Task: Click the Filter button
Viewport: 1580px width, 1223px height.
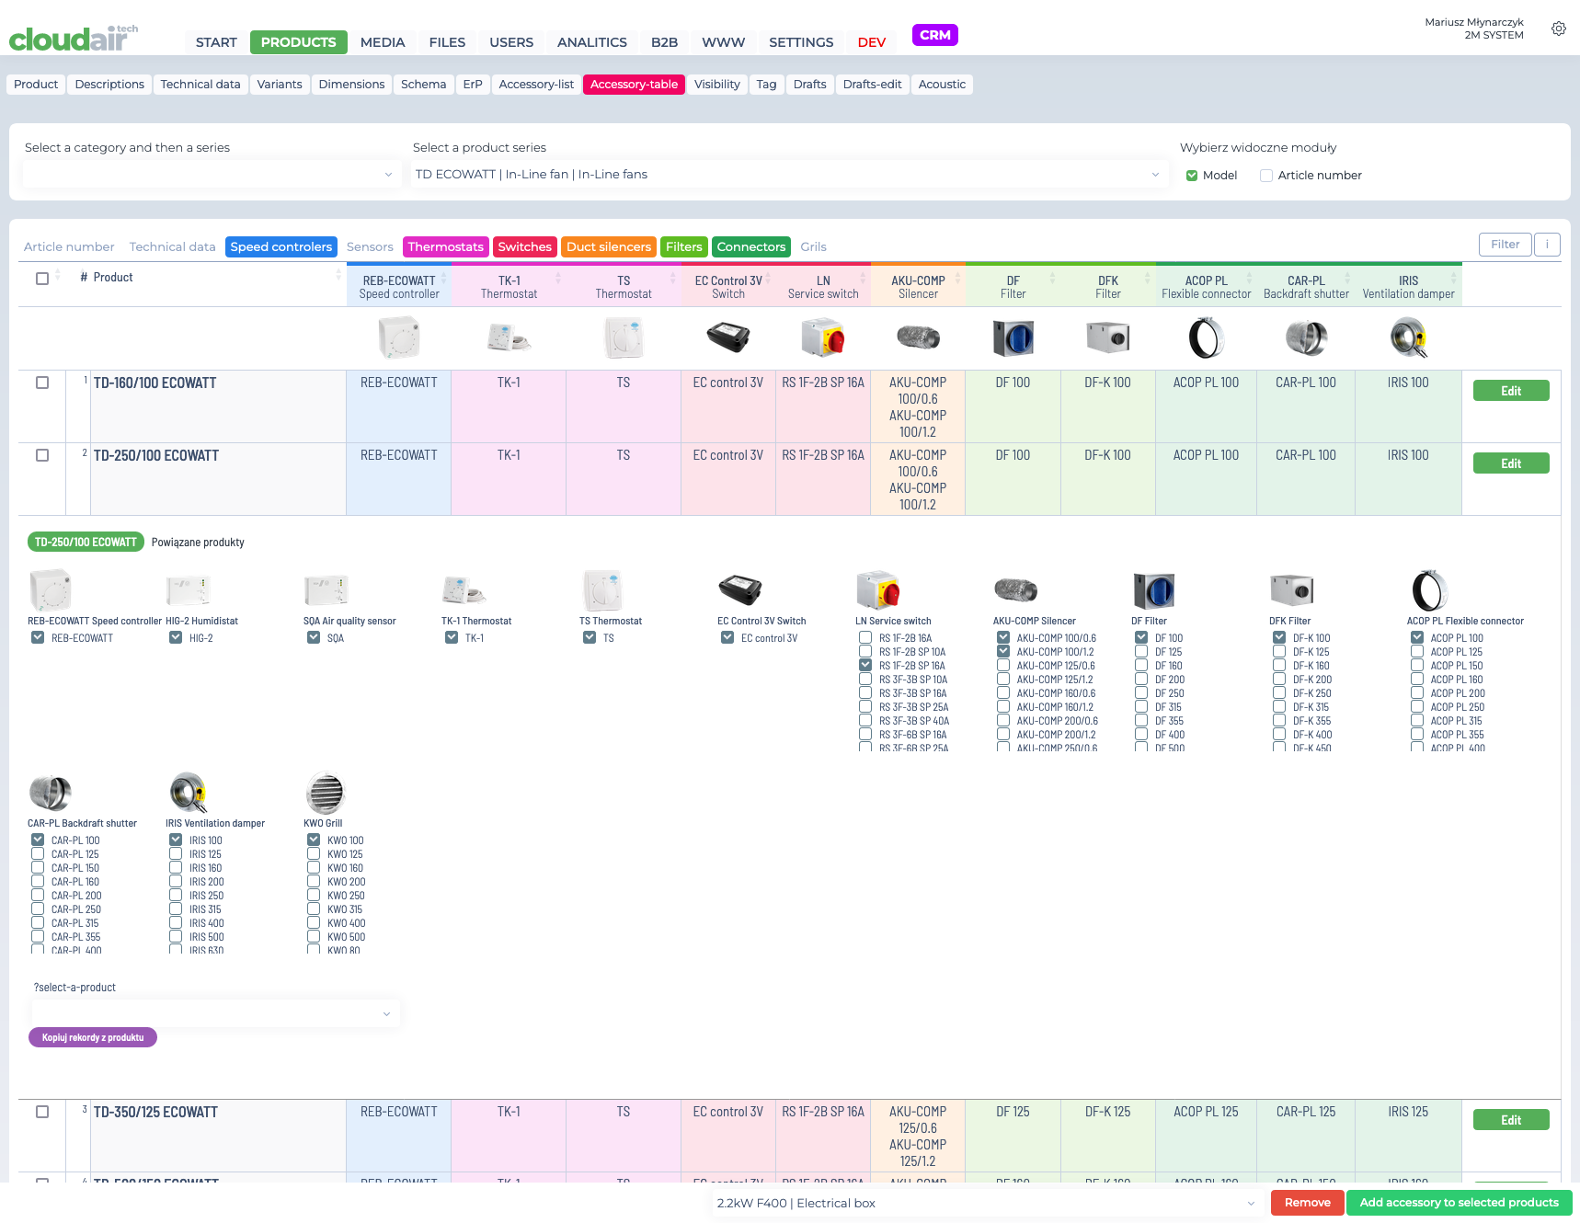Action: [x=1506, y=245]
